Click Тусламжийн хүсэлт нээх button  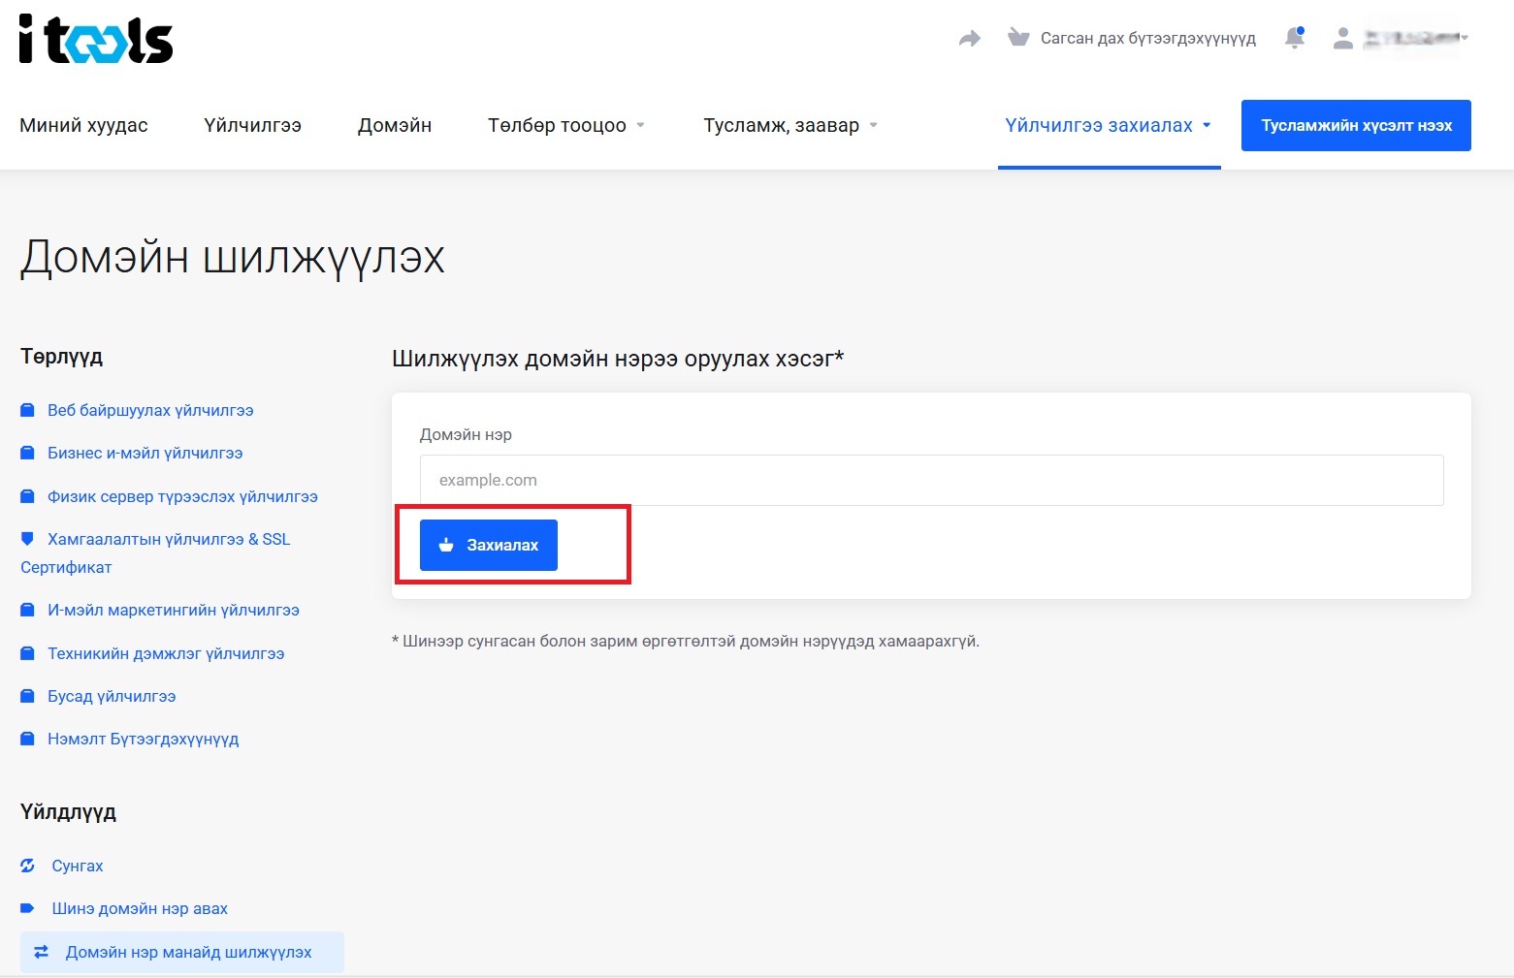[x=1355, y=125]
